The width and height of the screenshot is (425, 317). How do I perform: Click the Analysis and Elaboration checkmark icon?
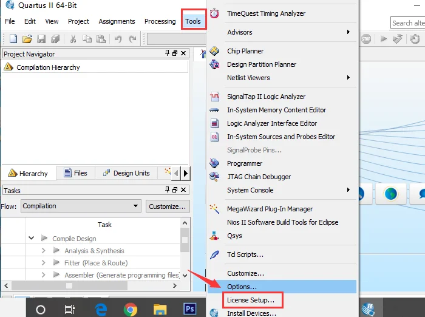(x=397, y=39)
